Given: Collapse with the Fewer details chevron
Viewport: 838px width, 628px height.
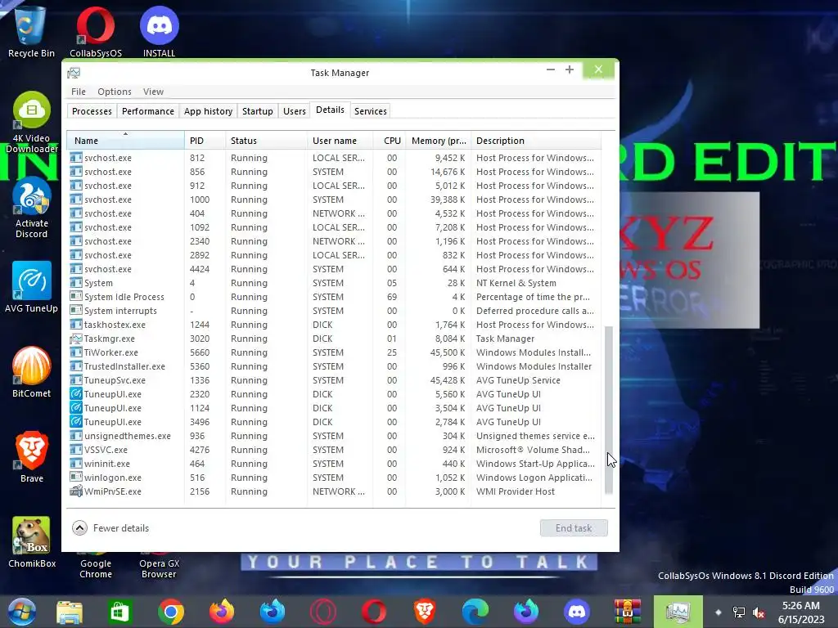Looking at the screenshot, I should pos(79,528).
